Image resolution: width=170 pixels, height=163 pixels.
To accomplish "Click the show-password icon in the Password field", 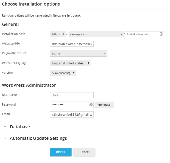I will click(91, 104).
